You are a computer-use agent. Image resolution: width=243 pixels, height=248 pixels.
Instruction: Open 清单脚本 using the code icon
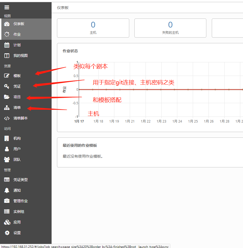[7, 118]
